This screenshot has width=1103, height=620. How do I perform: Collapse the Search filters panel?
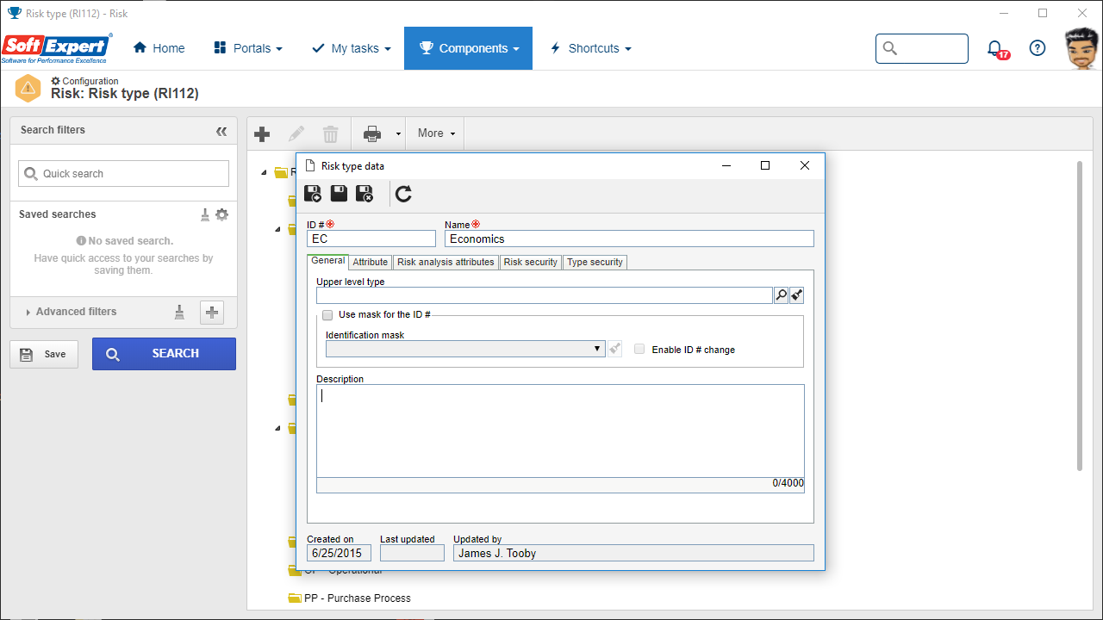(x=221, y=131)
